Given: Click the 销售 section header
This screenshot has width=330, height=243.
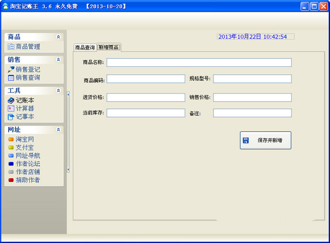Looking at the screenshot, I should tap(34, 60).
